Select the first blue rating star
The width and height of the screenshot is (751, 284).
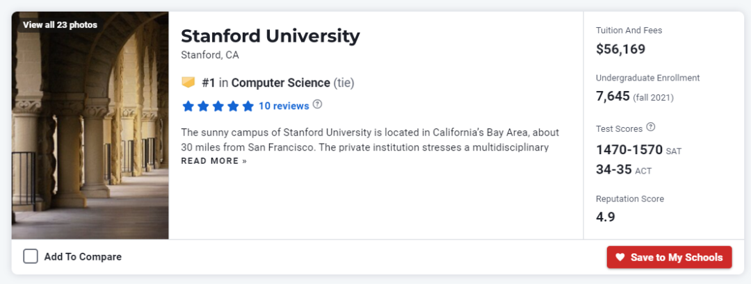(188, 106)
